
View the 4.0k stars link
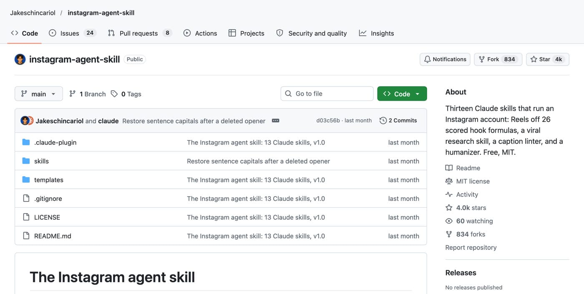[x=466, y=208]
